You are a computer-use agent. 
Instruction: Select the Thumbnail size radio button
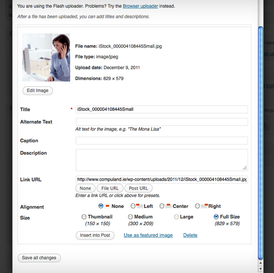tap(84, 217)
